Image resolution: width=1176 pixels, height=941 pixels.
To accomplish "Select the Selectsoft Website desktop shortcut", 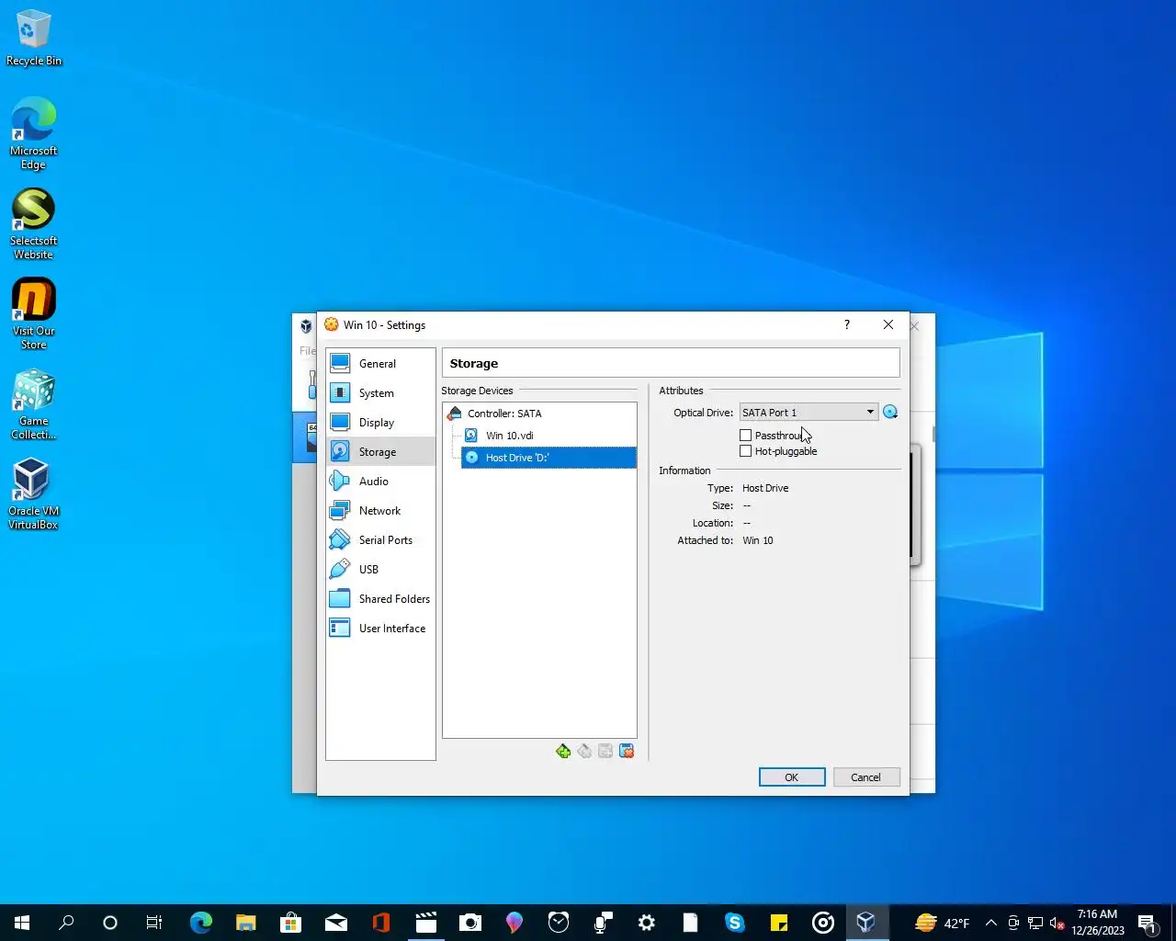I will (34, 224).
